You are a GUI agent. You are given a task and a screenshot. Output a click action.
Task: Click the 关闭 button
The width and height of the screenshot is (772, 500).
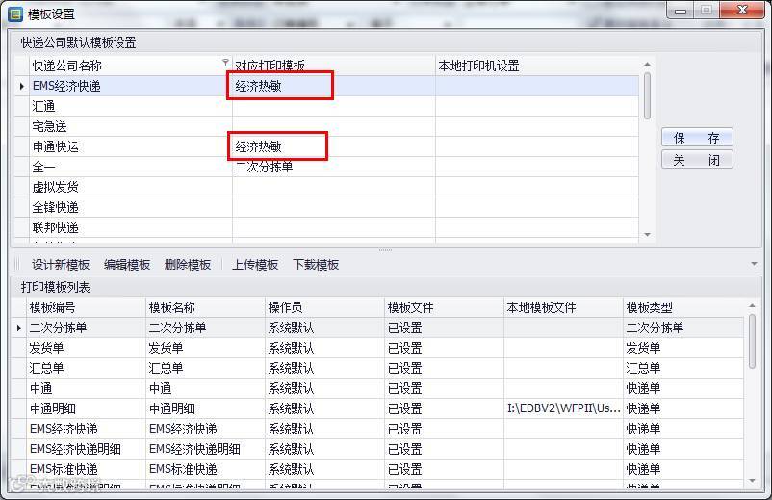pyautogui.click(x=697, y=160)
